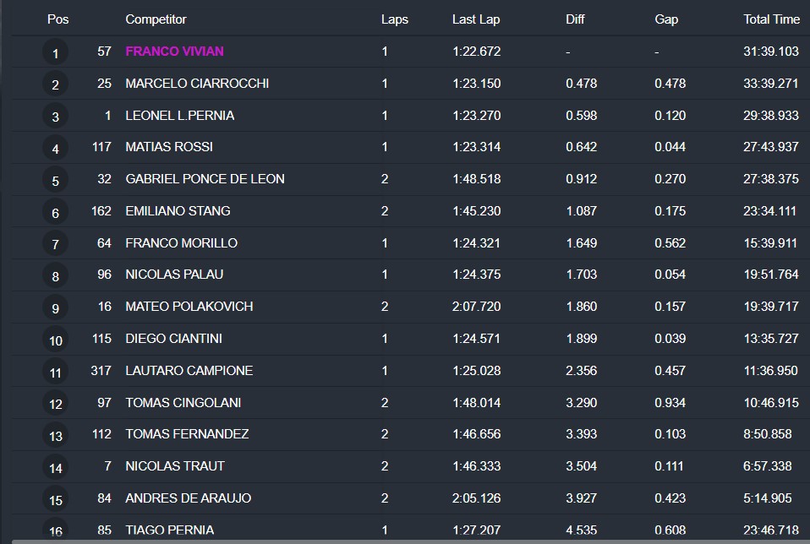
Task: Select competitor GABRIEL PONCE DE LEON
Action: pyautogui.click(x=205, y=179)
